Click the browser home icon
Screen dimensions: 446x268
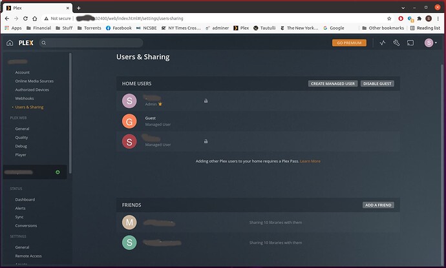pos(35,19)
